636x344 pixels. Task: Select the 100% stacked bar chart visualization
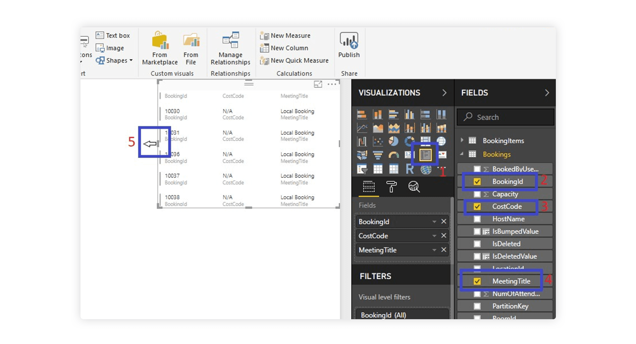click(425, 114)
